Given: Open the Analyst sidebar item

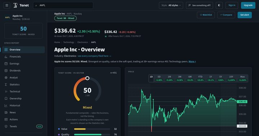Looking at the screenshot, I should click(x=23, y=78).
